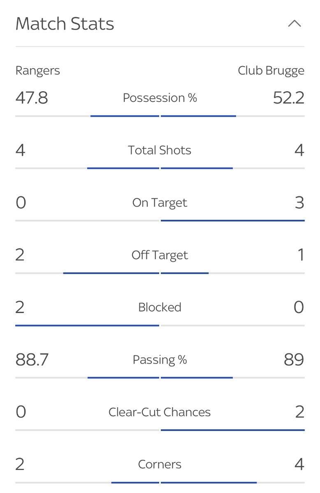Click Rangers passing value 88.7
320x493 pixels.
pyautogui.click(x=32, y=360)
